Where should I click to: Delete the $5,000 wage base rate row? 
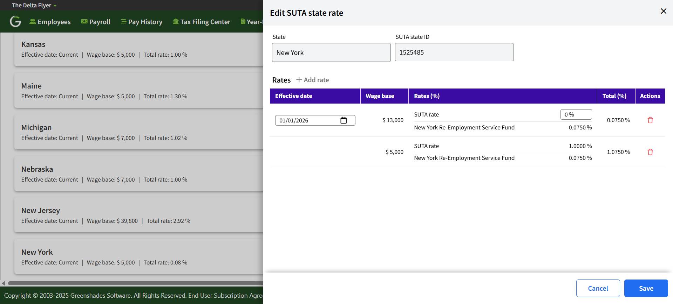tap(650, 152)
